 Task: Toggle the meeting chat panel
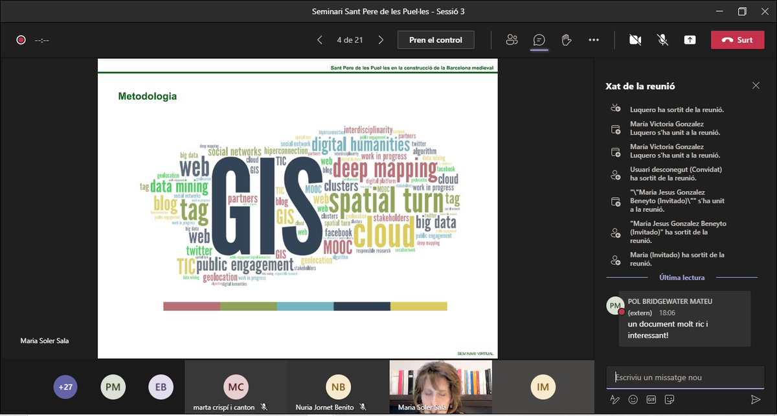pos(539,40)
